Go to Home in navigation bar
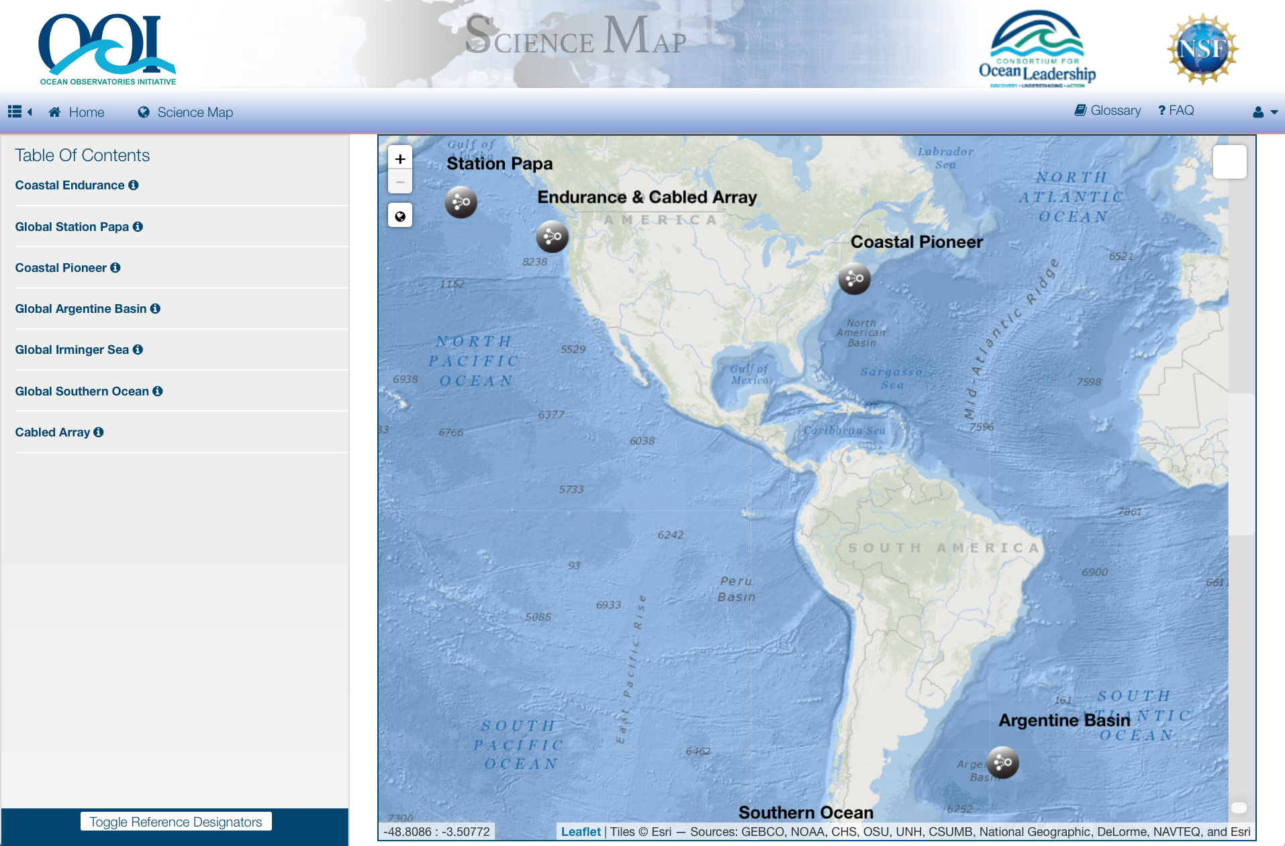Image resolution: width=1285 pixels, height=846 pixels. [77, 112]
